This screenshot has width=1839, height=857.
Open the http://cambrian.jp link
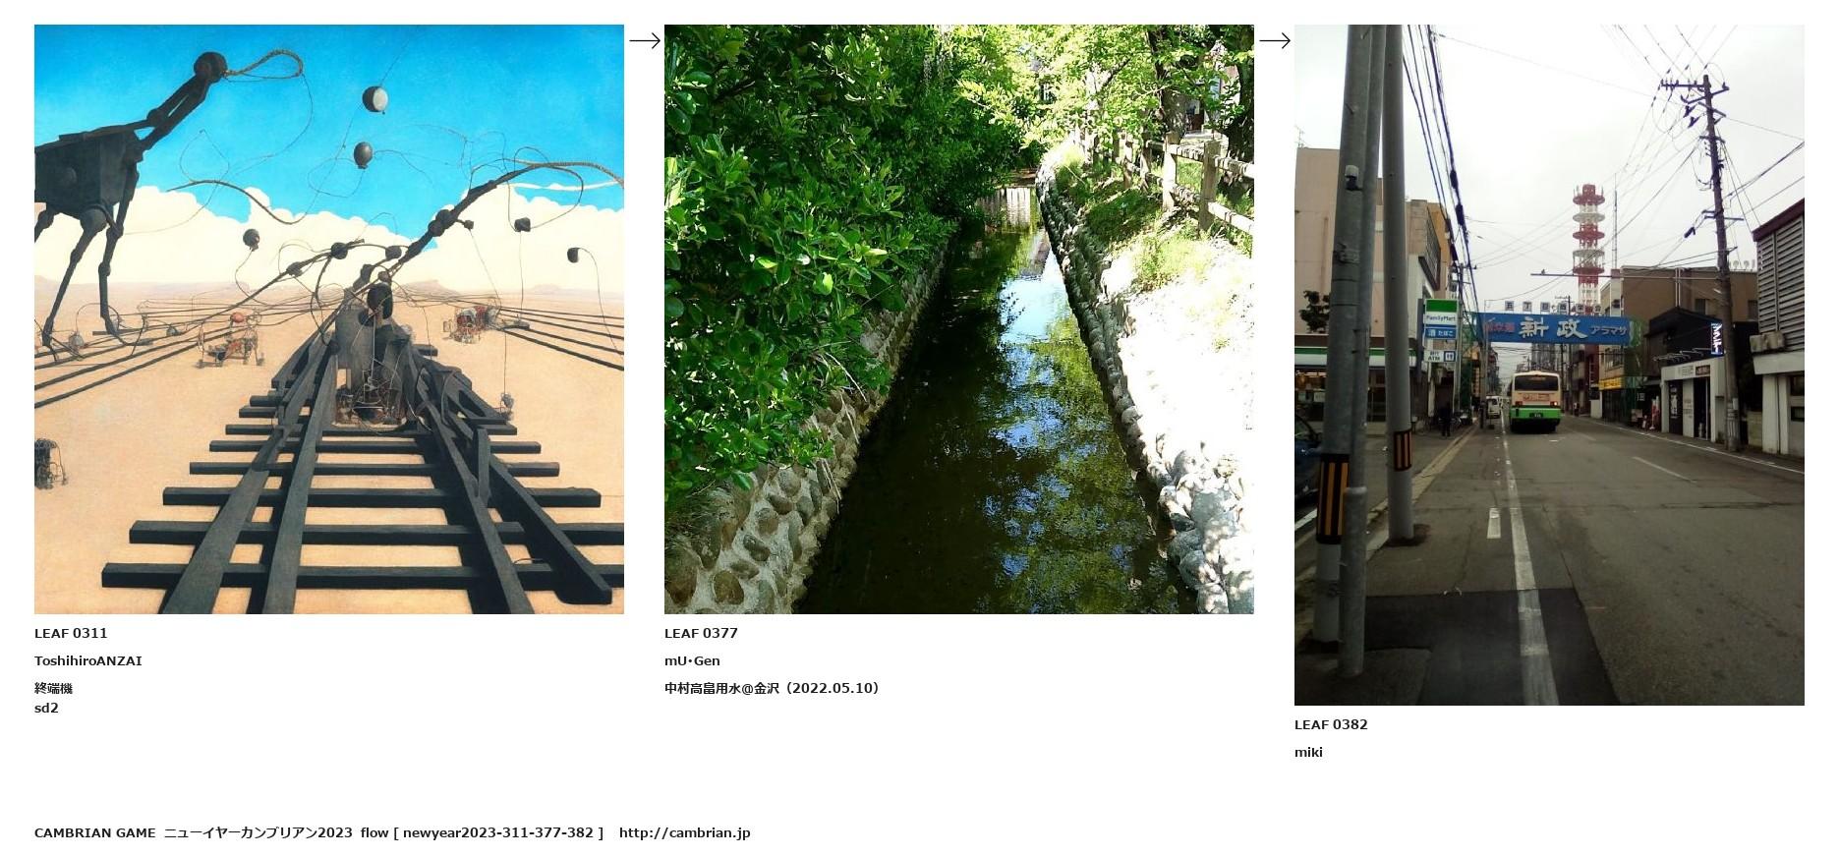(x=684, y=832)
